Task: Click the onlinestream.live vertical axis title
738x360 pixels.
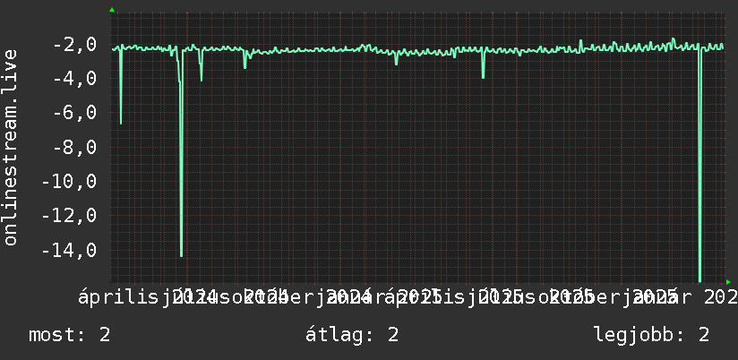Action: [11, 147]
